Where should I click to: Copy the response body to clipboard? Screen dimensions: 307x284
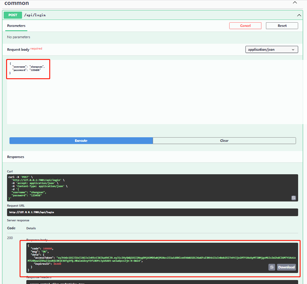tap(272, 267)
